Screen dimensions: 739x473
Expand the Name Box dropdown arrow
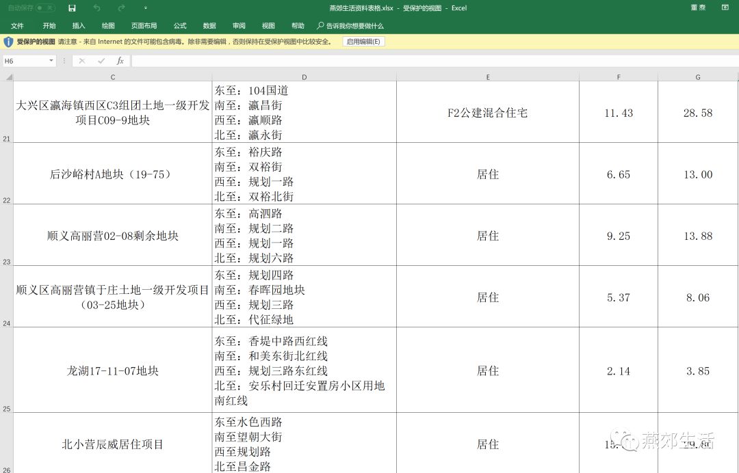51,61
